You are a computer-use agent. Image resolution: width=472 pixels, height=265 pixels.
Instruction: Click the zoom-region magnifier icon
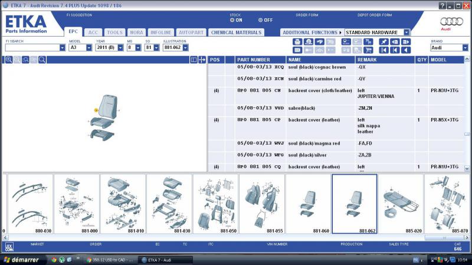click(25, 60)
